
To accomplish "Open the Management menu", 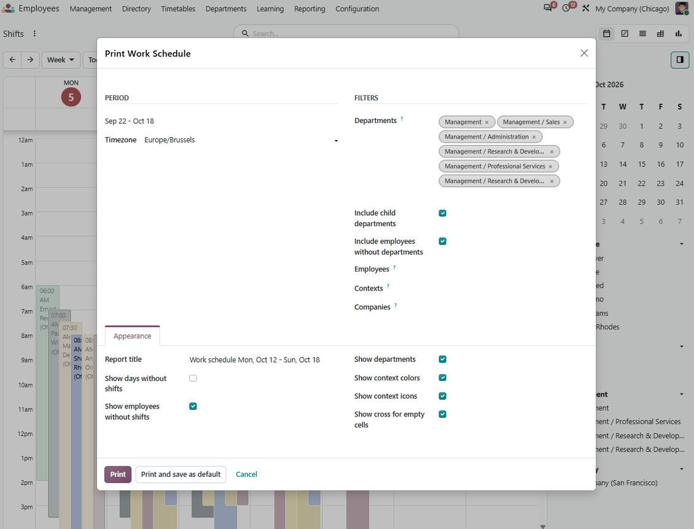I will [91, 9].
